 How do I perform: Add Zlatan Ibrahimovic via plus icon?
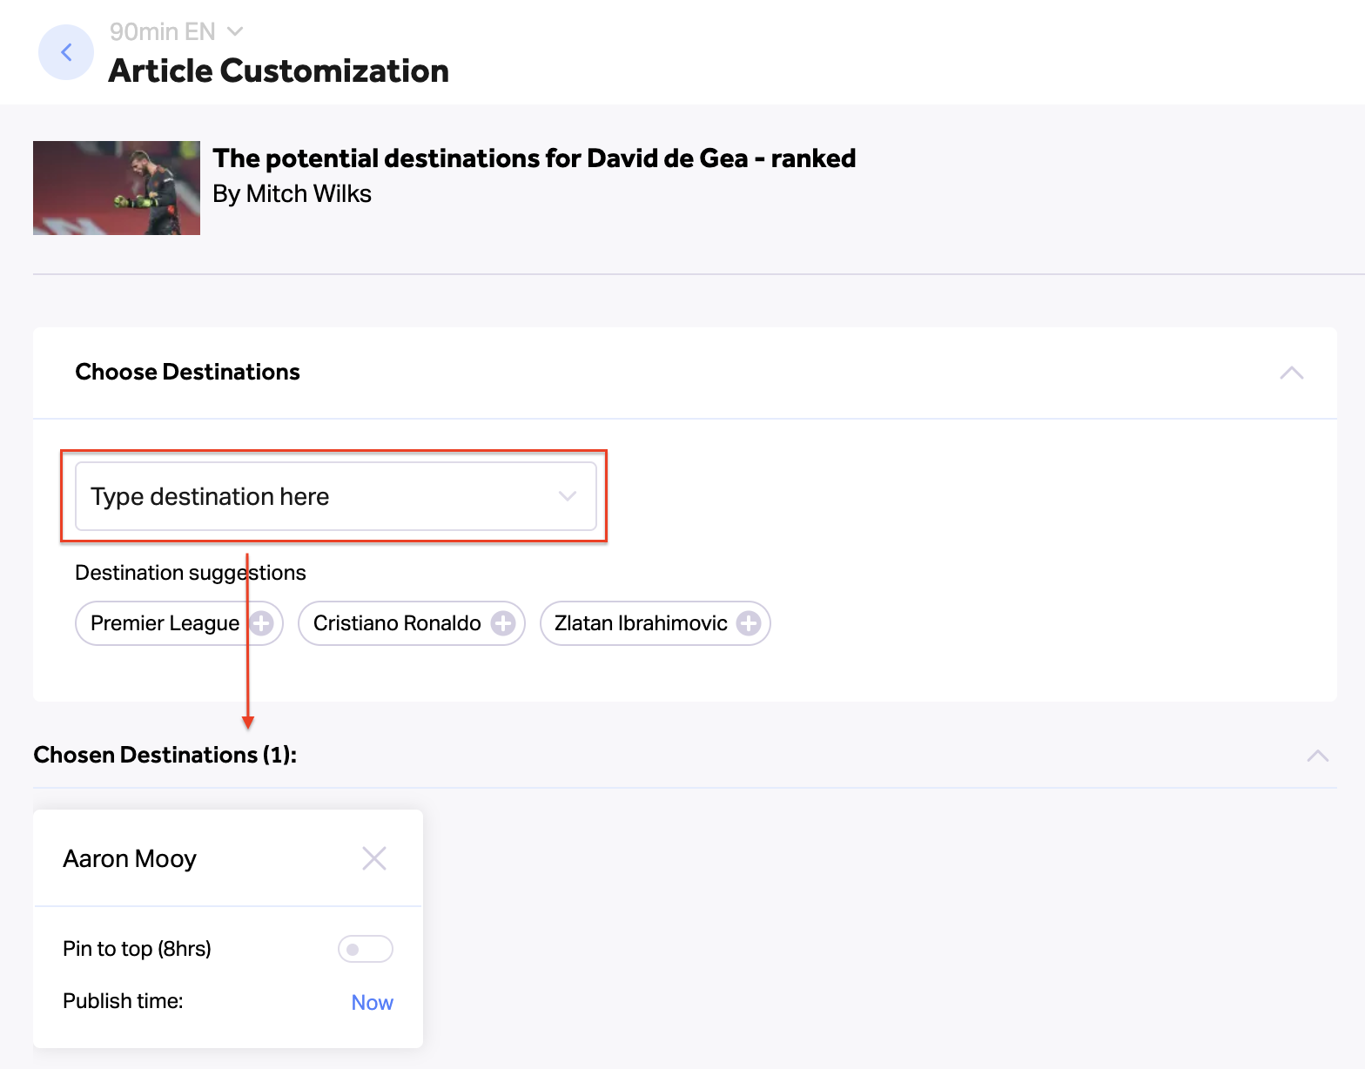coord(749,623)
